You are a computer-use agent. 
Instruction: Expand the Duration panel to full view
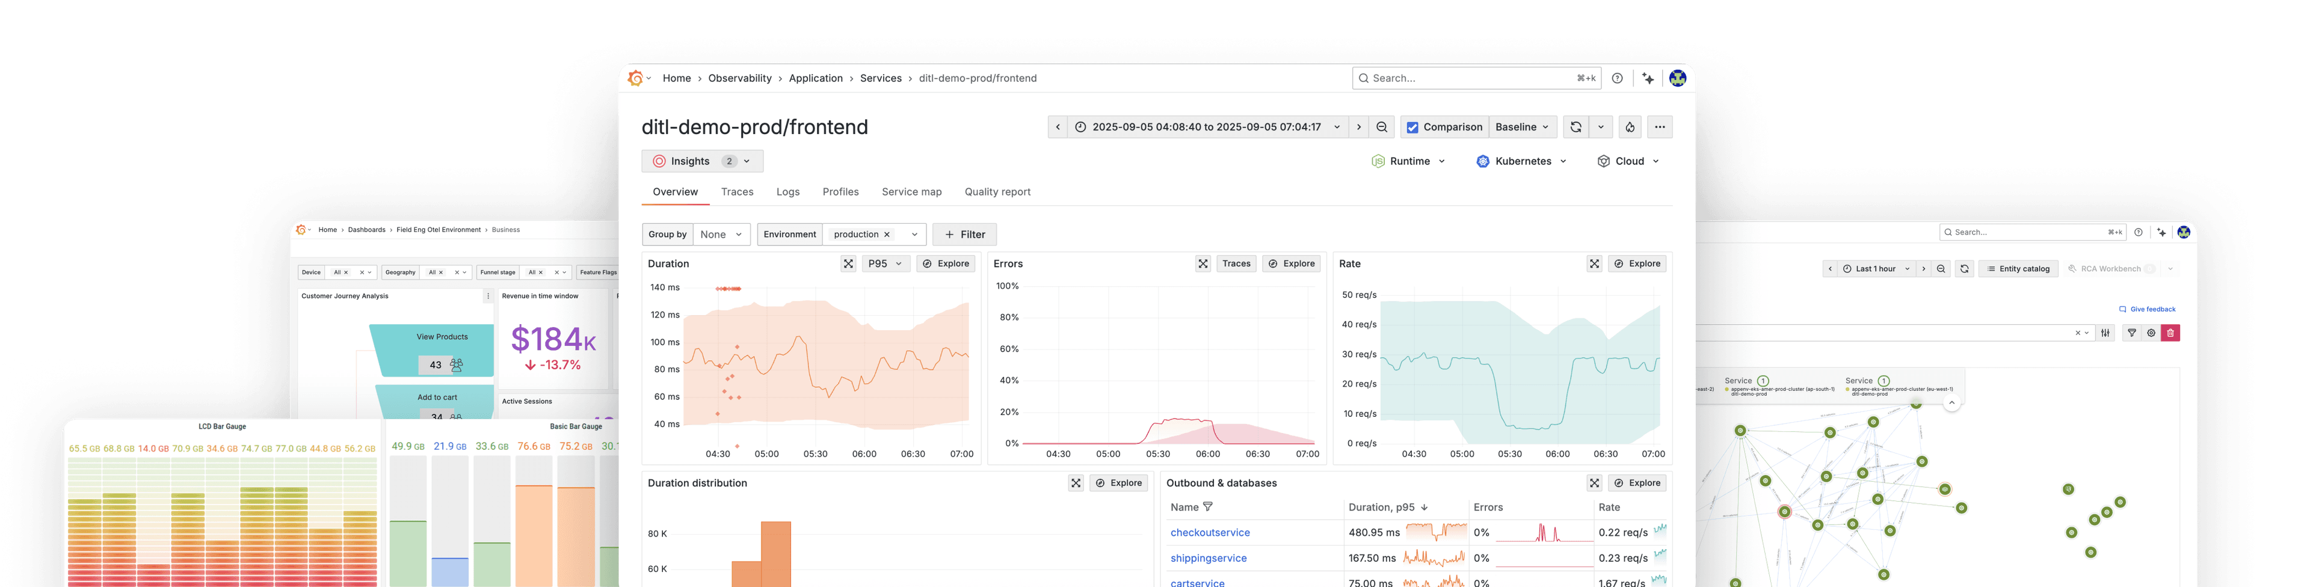pyautogui.click(x=848, y=263)
